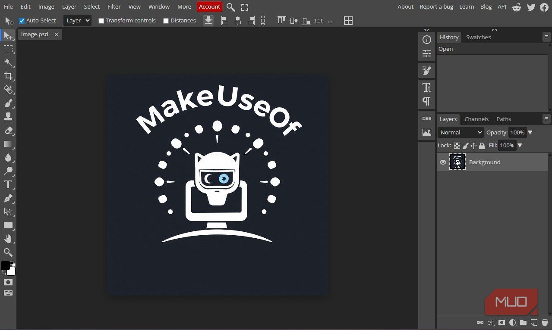Open the Properties sliders panel icon
This screenshot has height=330, width=552.
point(427,54)
